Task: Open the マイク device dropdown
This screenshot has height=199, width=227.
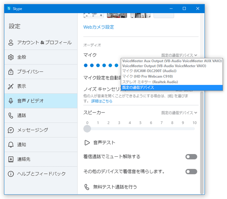Action: click(179, 55)
